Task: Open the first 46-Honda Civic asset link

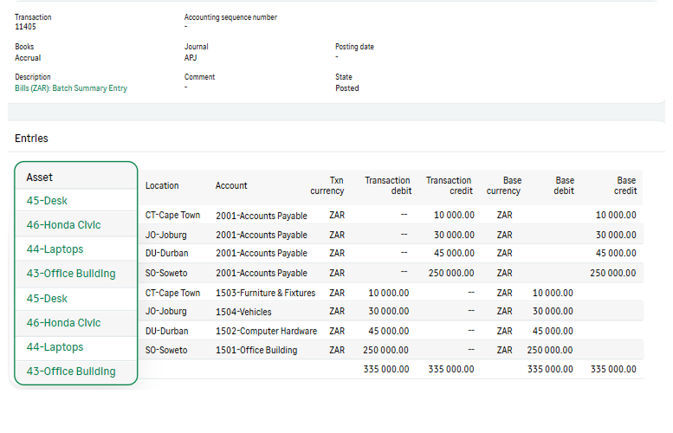Action: coord(63,225)
